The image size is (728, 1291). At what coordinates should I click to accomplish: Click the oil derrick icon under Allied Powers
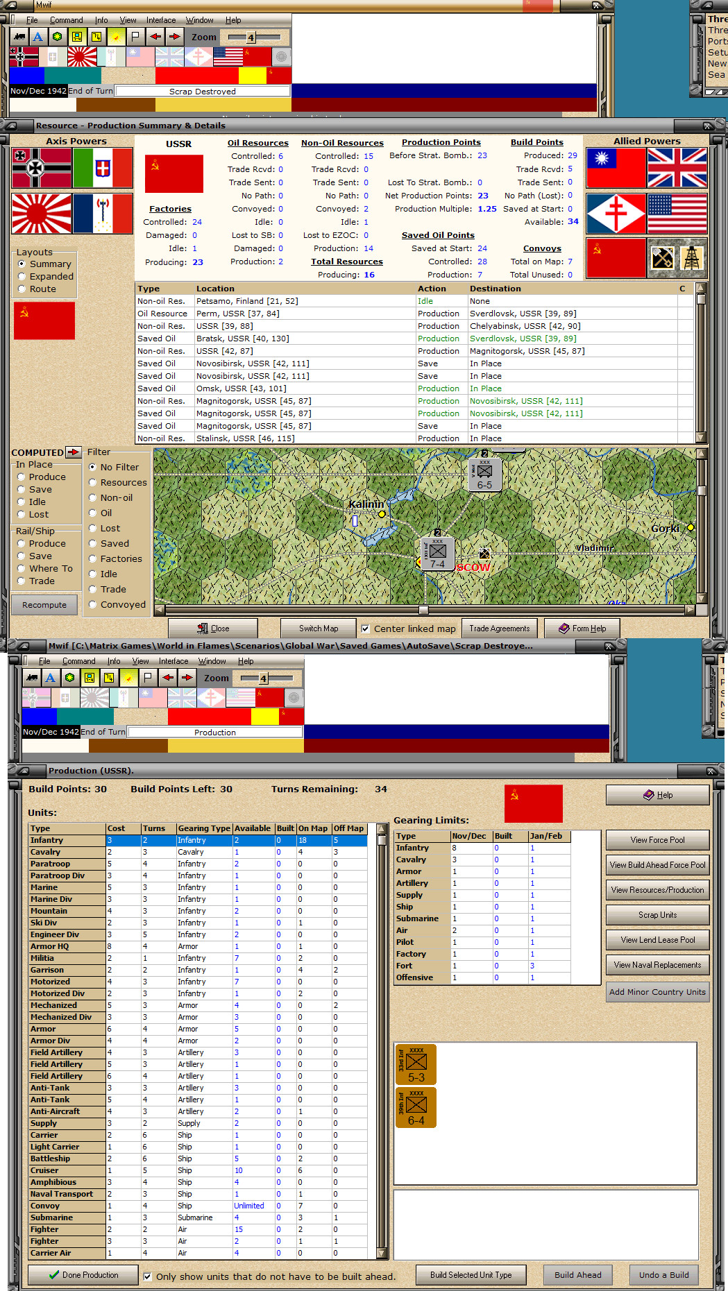tap(692, 259)
